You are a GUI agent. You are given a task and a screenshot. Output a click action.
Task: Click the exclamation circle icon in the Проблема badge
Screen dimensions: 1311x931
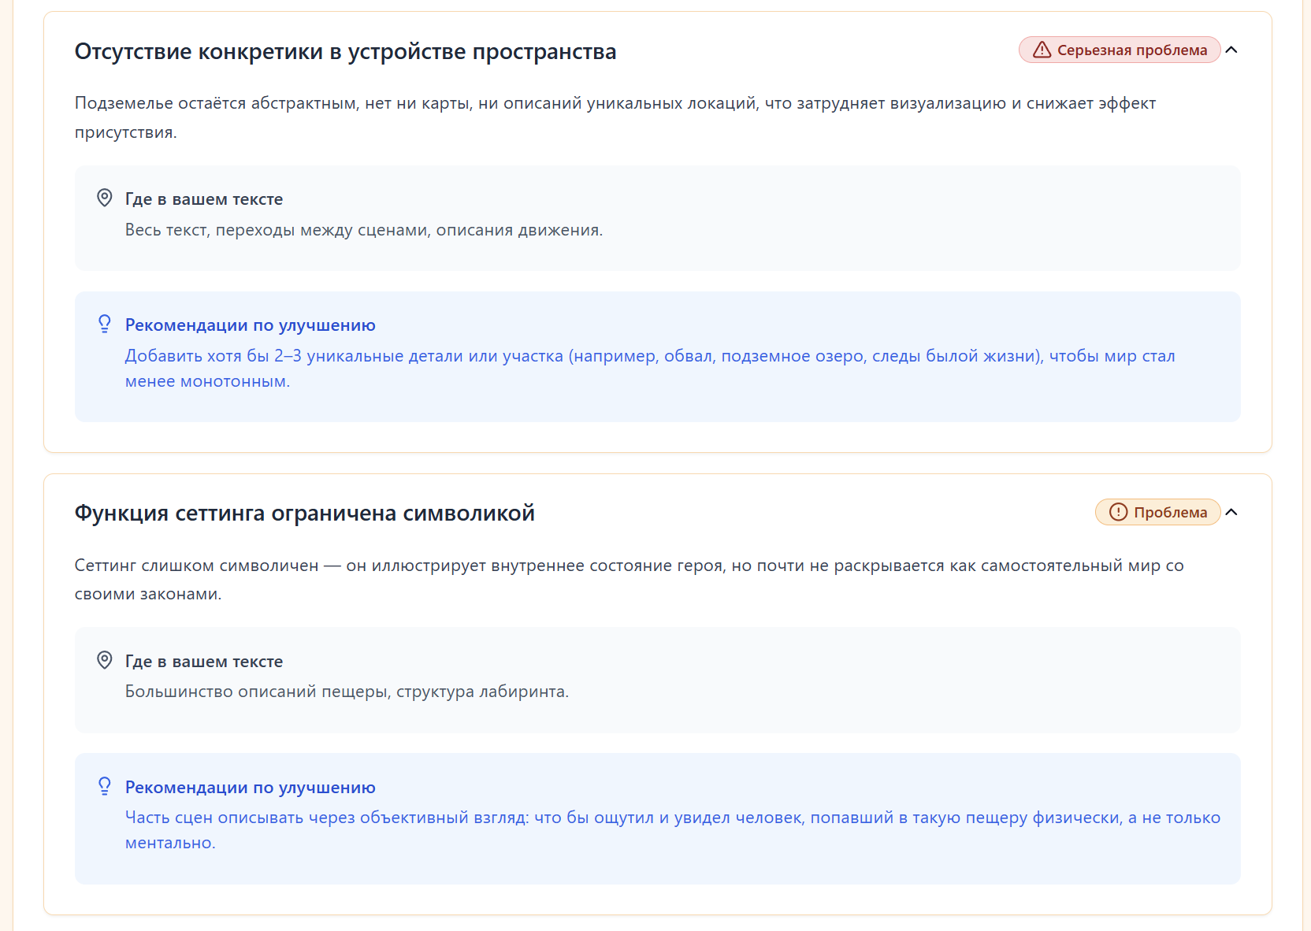coord(1118,512)
